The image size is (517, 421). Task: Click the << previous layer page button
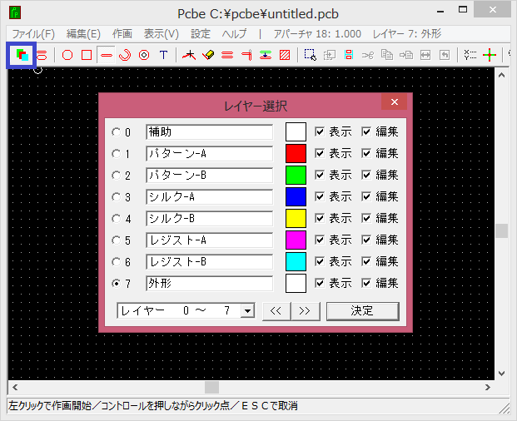(x=275, y=310)
